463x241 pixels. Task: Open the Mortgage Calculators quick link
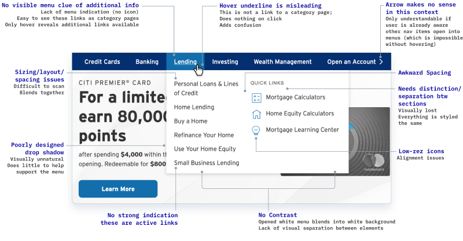pyautogui.click(x=295, y=97)
